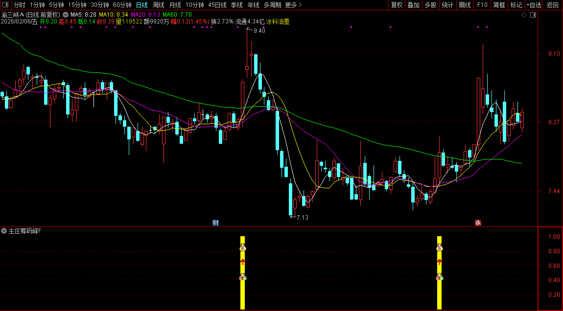This screenshot has height=311, width=563.
Task: Switch to the 月线 monthly chart
Action: click(175, 5)
